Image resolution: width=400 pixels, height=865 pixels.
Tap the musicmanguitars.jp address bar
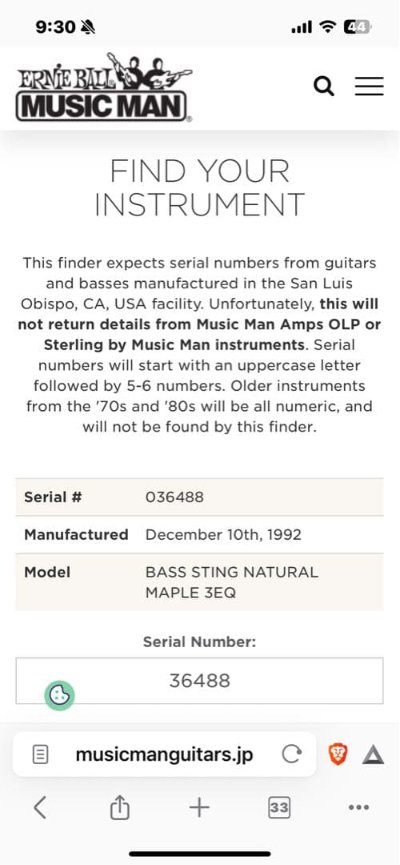(x=164, y=754)
